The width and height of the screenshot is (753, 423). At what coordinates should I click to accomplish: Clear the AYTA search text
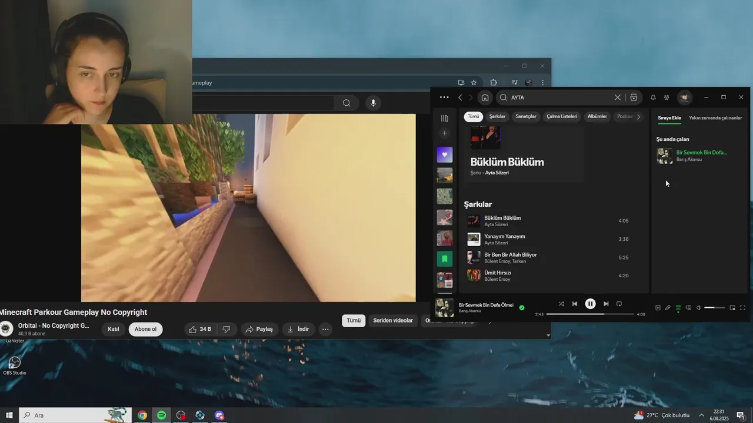click(618, 98)
